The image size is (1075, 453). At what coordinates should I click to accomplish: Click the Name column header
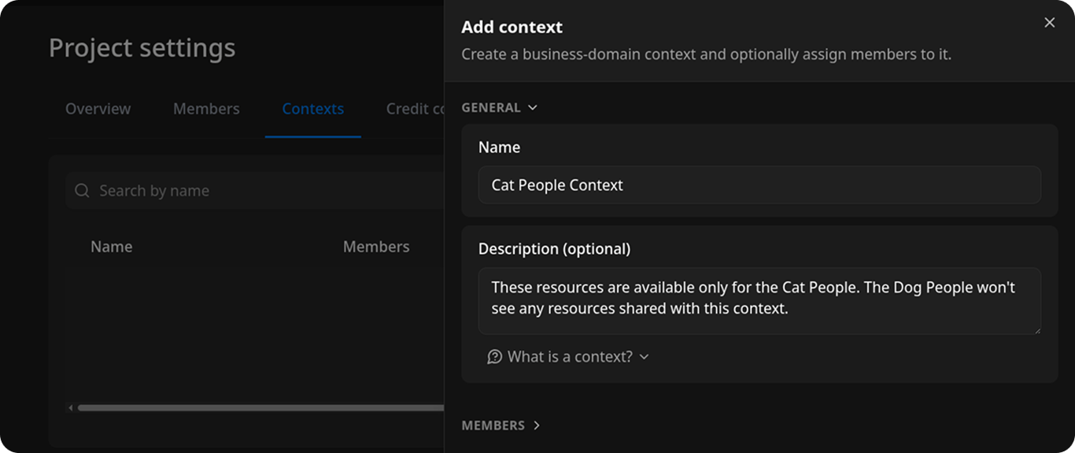[111, 247]
